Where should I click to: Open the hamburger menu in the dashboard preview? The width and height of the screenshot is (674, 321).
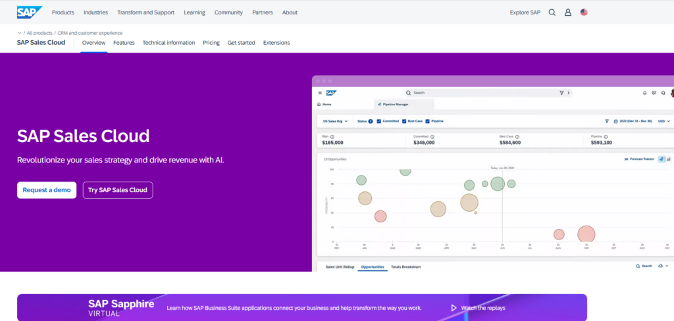pos(320,93)
